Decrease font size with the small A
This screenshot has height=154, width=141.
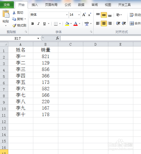90,15
